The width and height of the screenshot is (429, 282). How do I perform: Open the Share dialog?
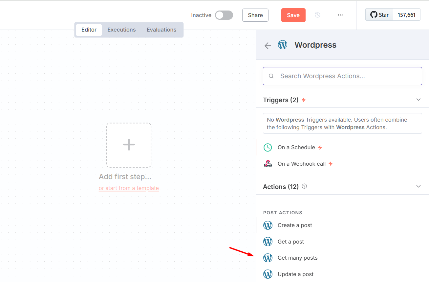click(x=255, y=15)
